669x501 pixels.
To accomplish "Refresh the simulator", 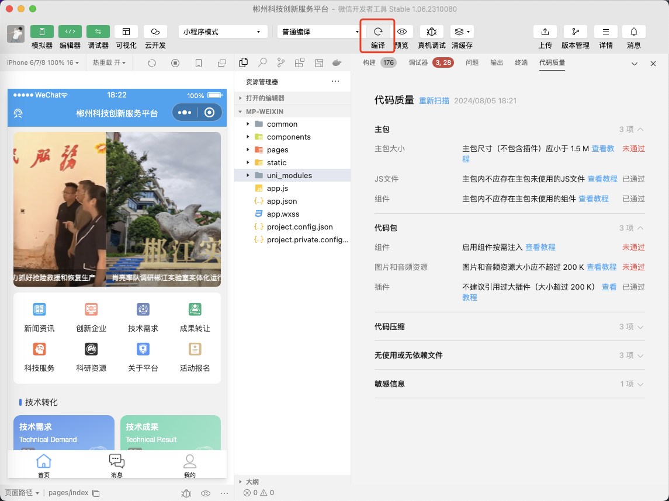I will point(152,63).
